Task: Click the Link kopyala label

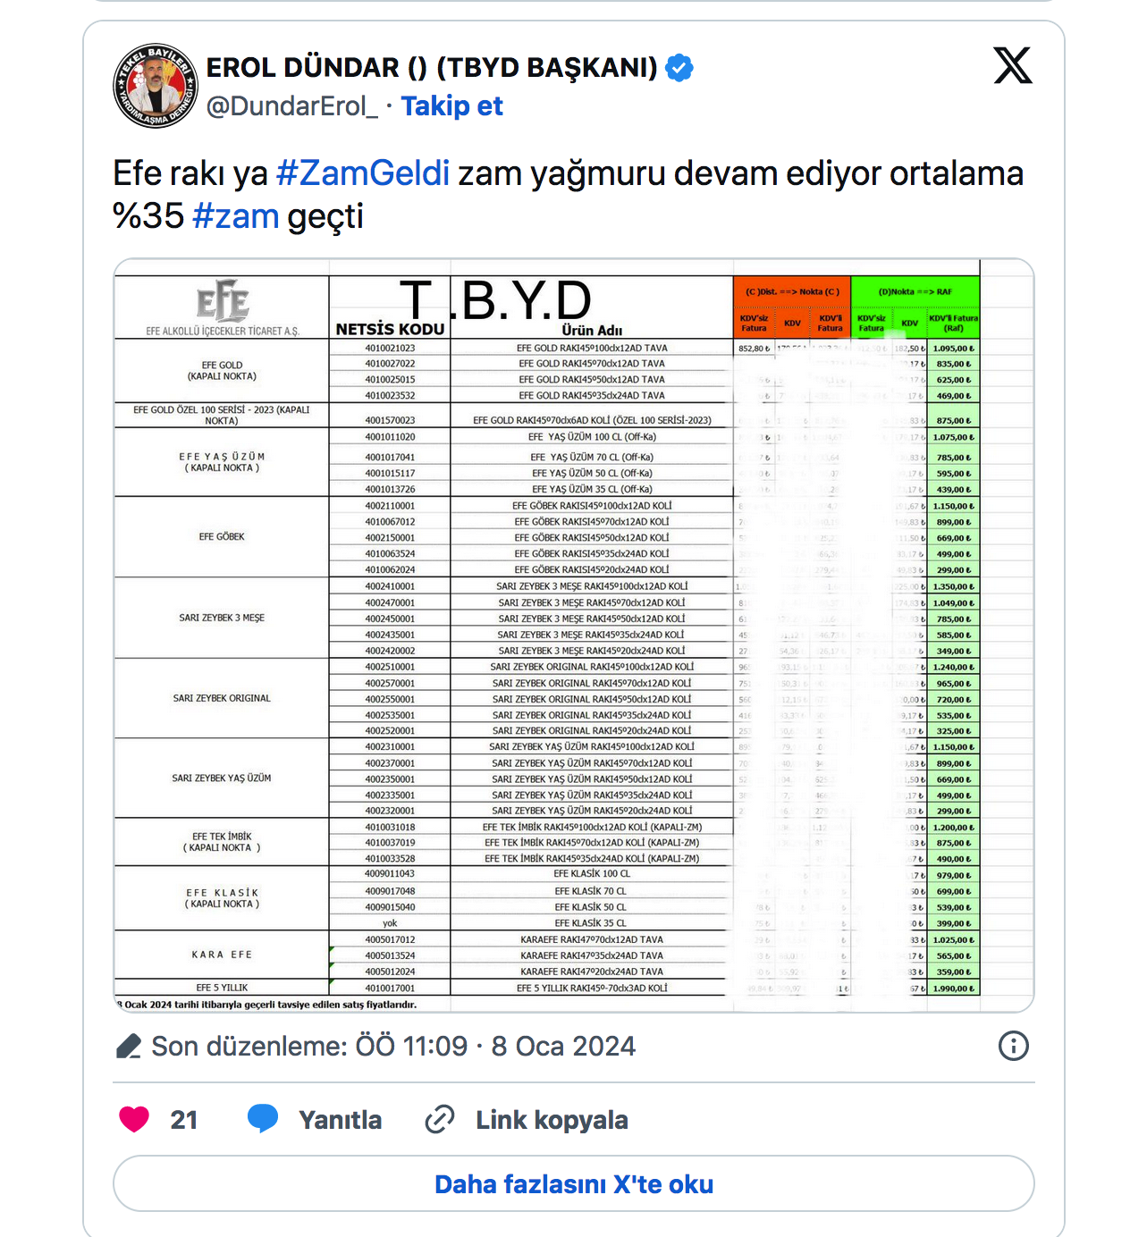Action: point(552,1120)
